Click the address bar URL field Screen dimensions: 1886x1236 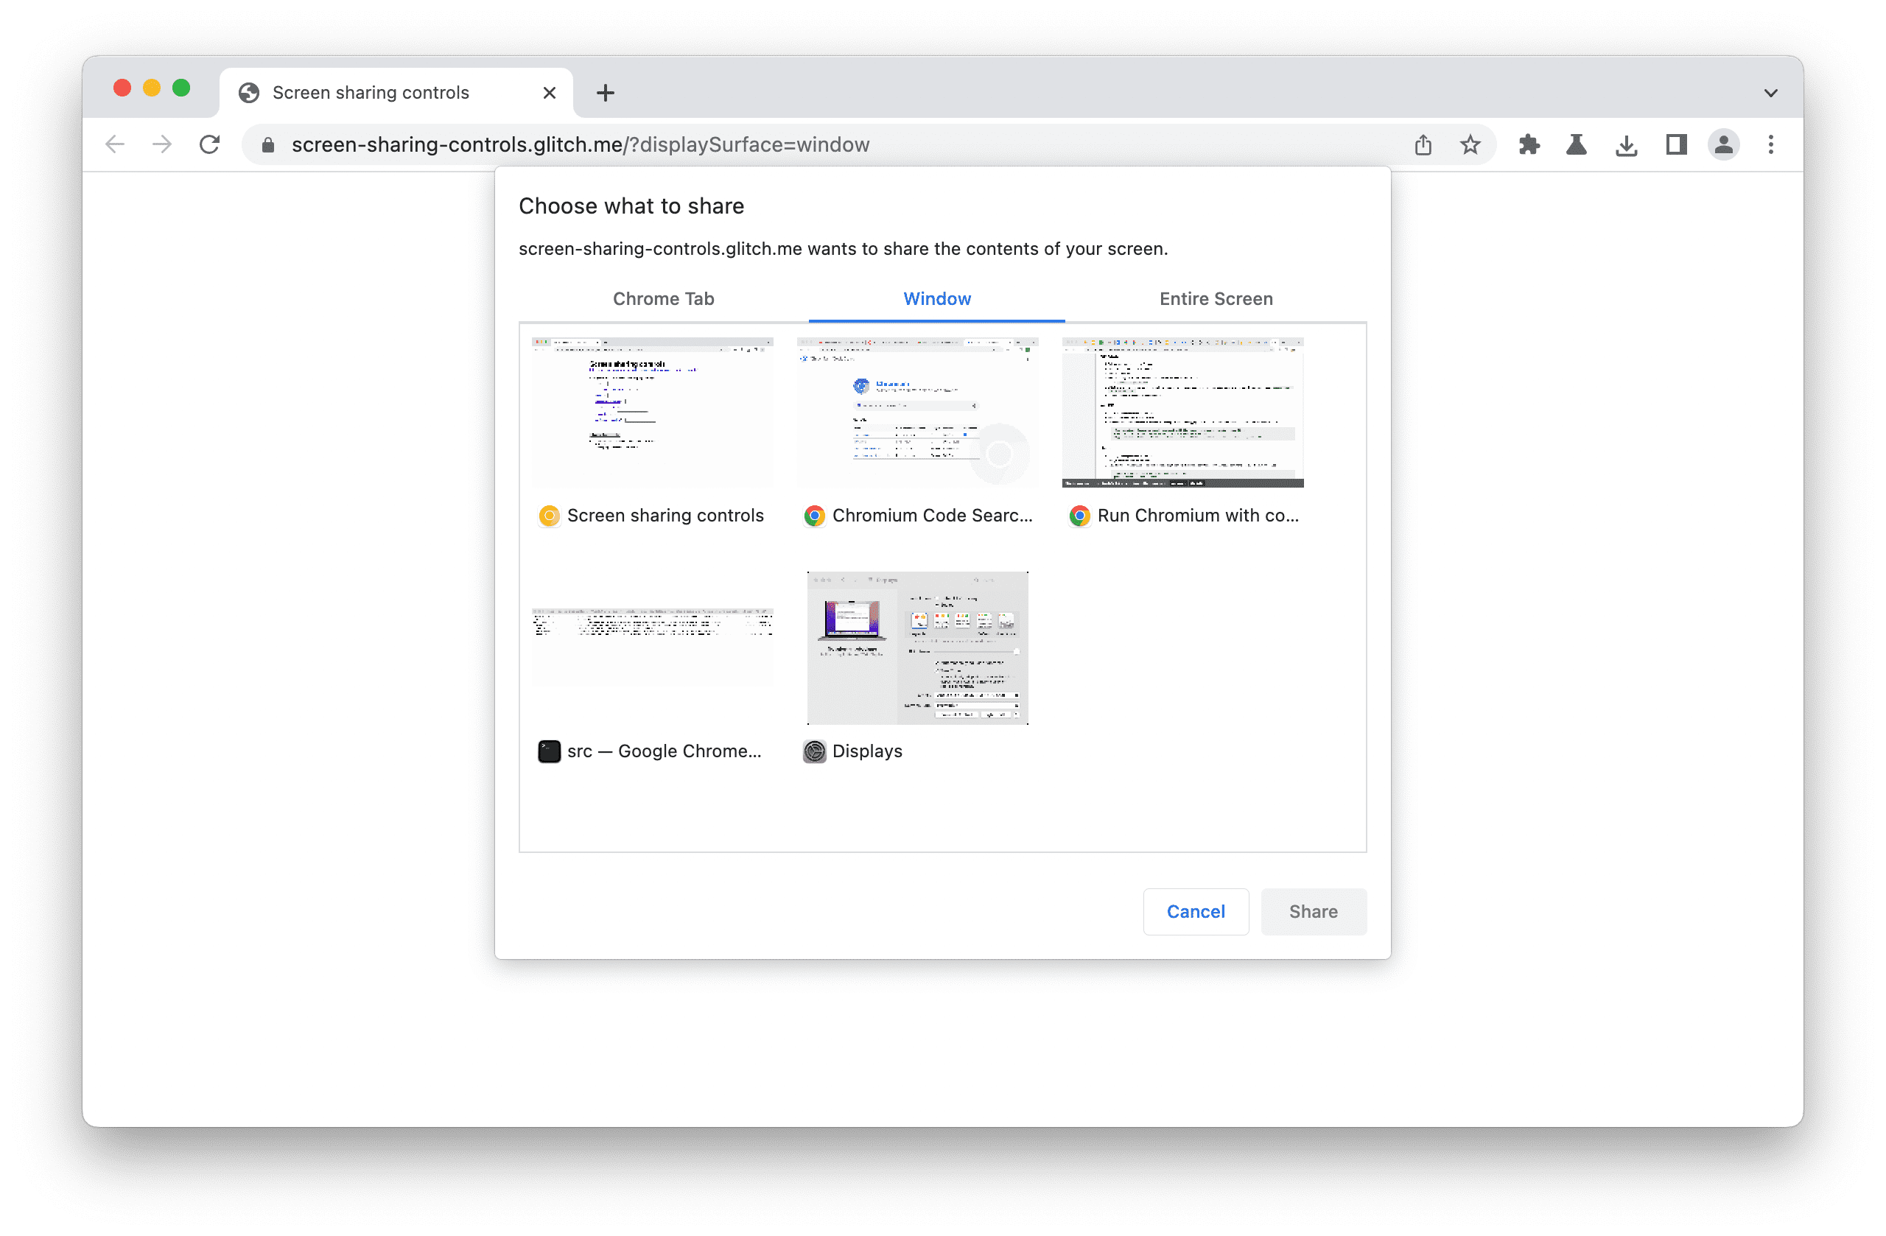(x=580, y=144)
